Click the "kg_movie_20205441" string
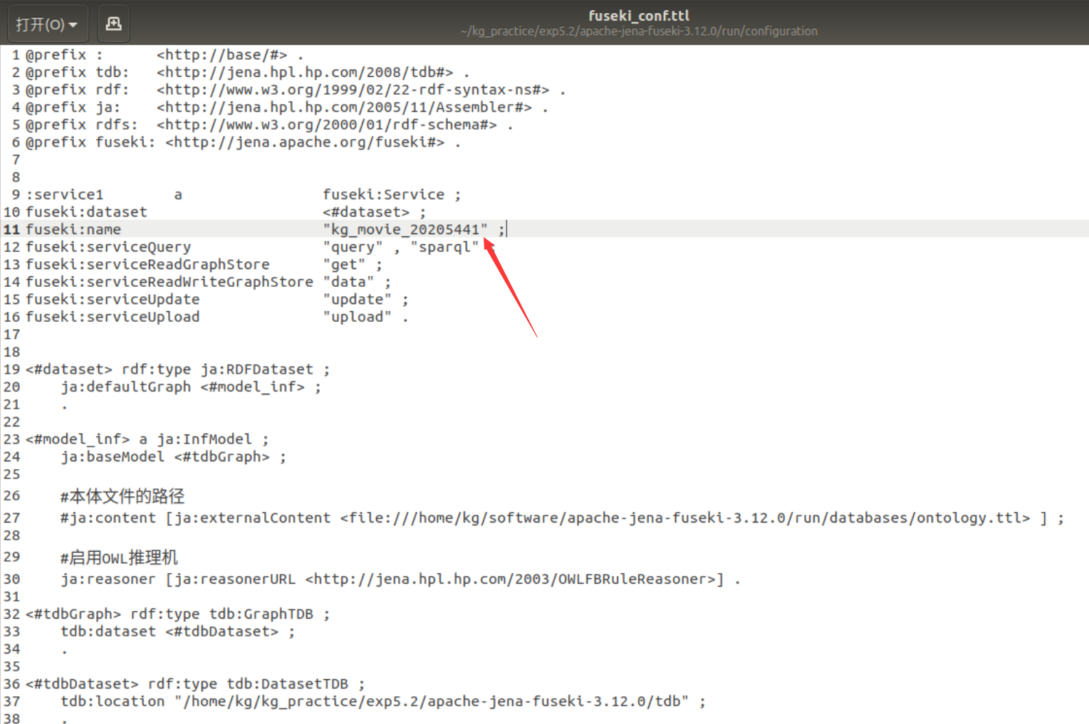Screen dimensions: 1089x724 point(405,229)
